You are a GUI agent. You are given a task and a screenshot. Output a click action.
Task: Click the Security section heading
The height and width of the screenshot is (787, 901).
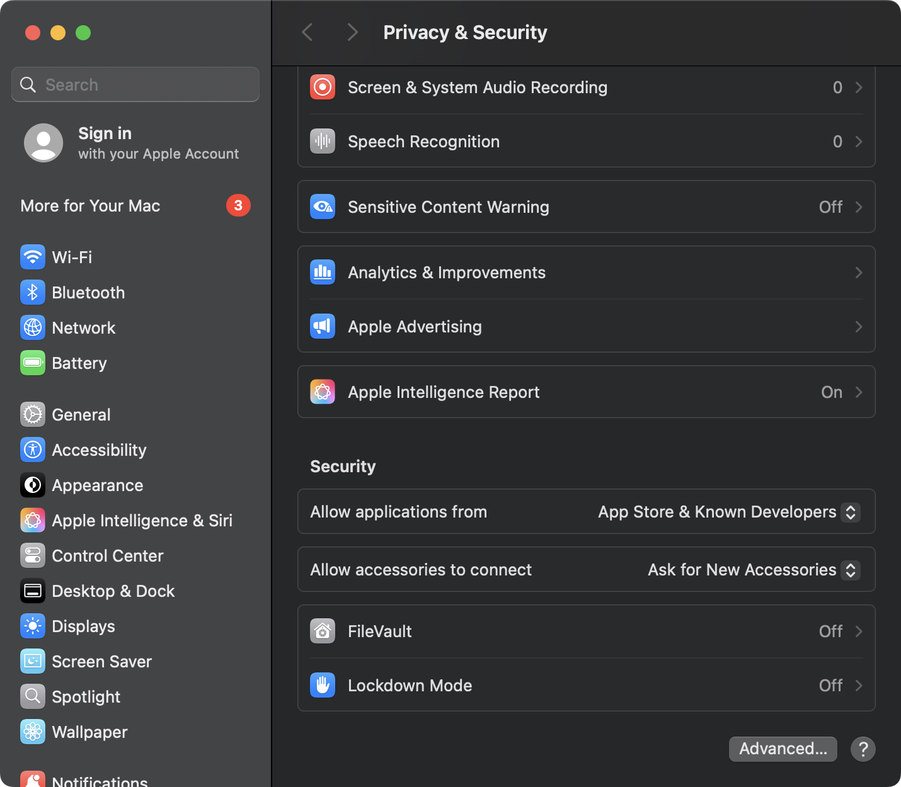click(343, 467)
